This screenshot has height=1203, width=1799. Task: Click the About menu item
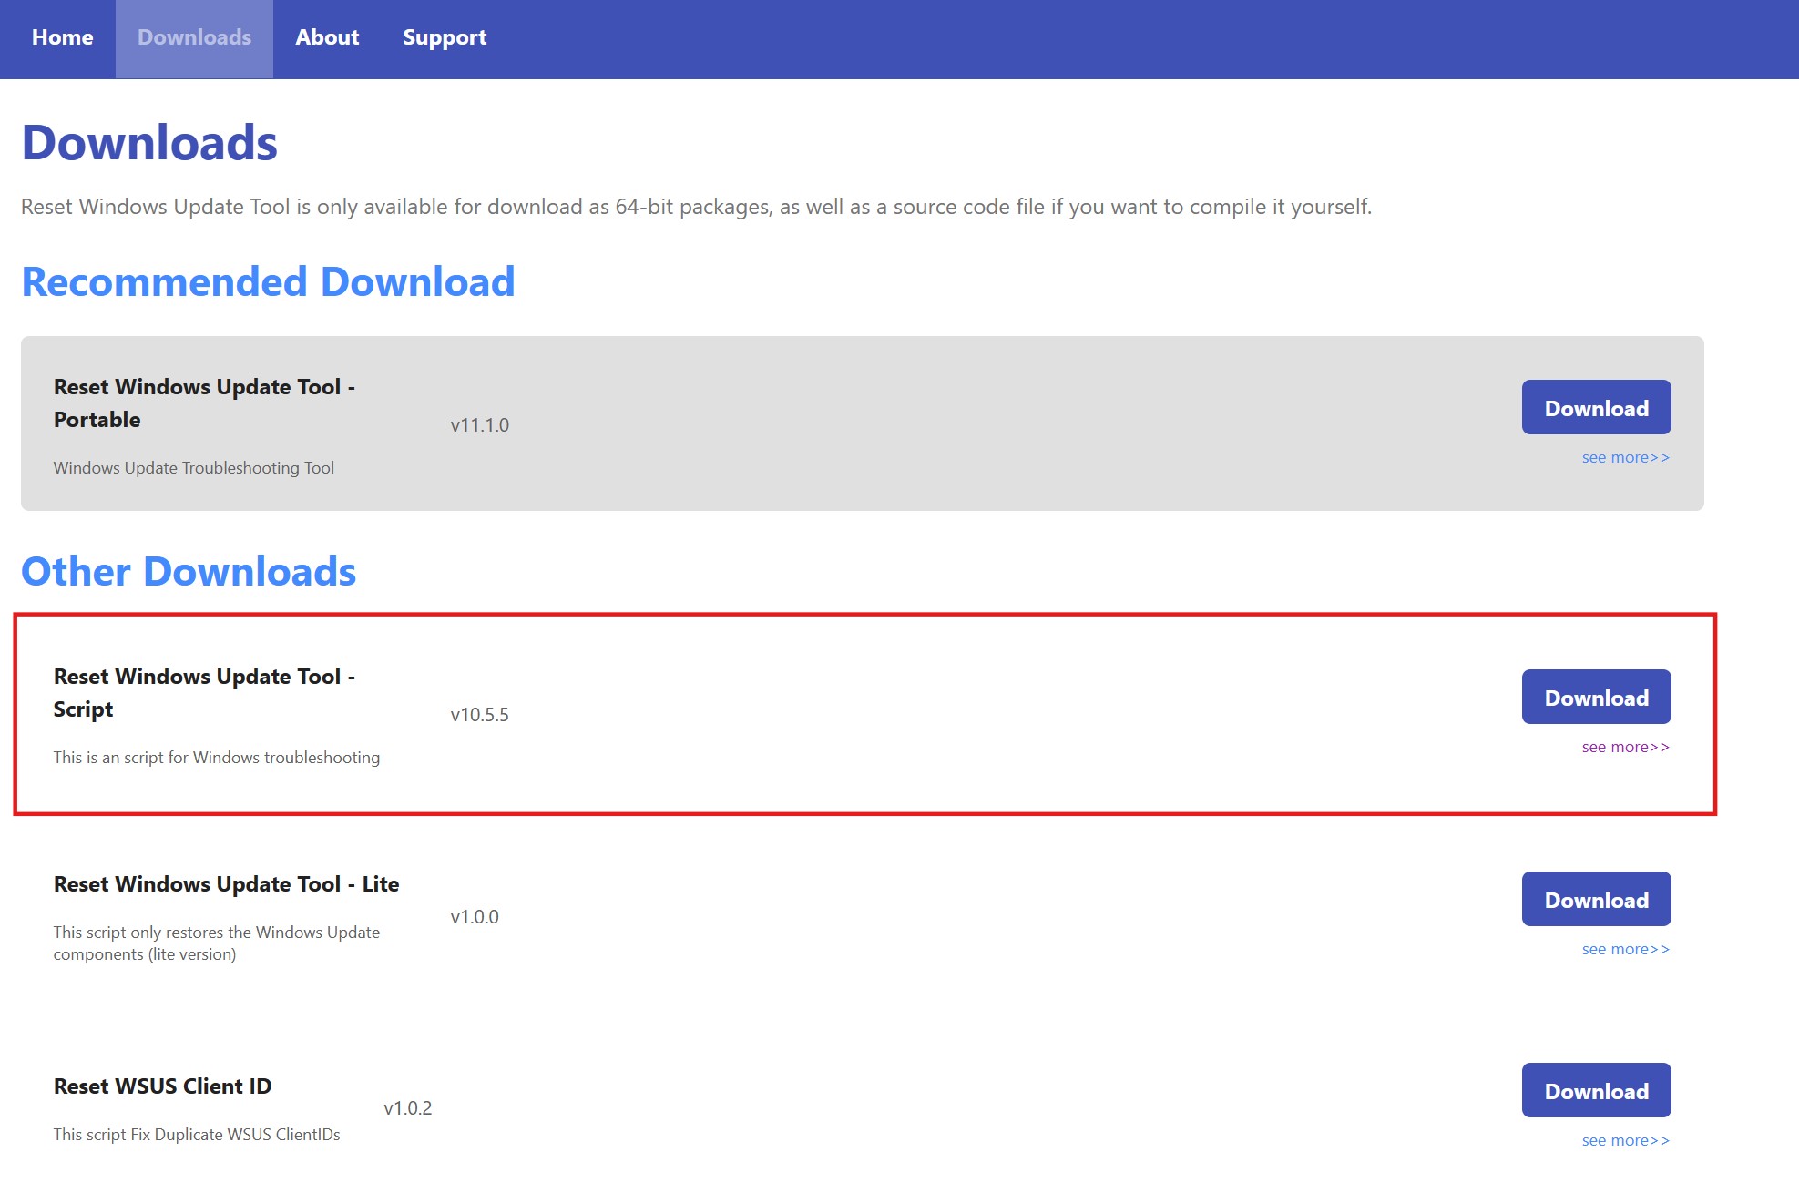tap(326, 36)
